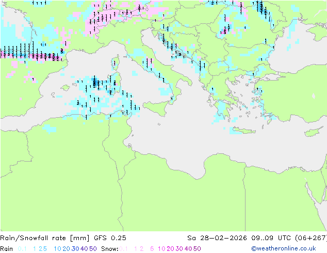Select rain legend value 0.1
Image resolution: width=327 pixels, height=253 pixels.
point(22,249)
